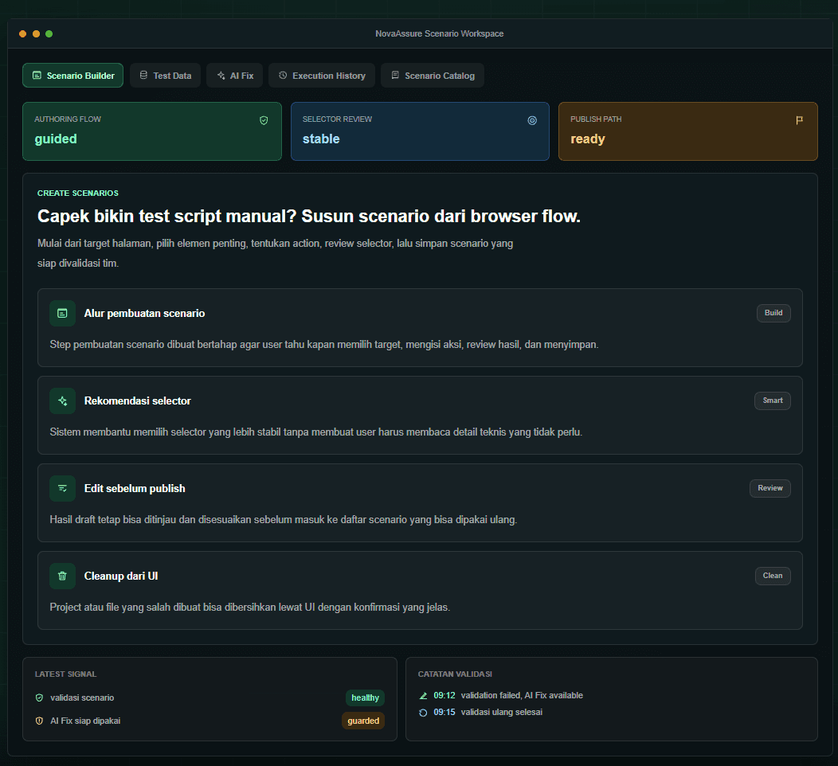Click shield icon beside validasi scenario
This screenshot has height=766, width=838.
pos(39,698)
